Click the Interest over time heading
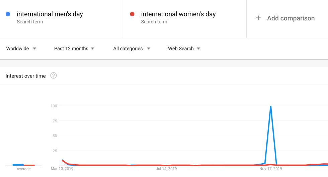328x177 pixels. click(25, 76)
